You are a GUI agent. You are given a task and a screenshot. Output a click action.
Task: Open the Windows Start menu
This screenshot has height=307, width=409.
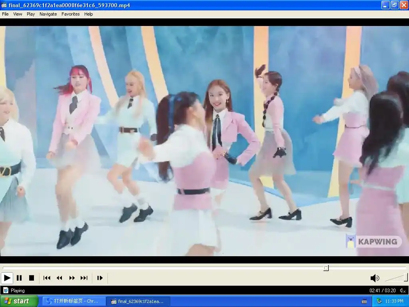click(x=19, y=301)
